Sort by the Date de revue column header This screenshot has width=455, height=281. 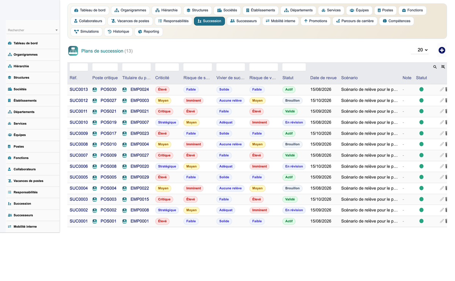[x=323, y=78]
